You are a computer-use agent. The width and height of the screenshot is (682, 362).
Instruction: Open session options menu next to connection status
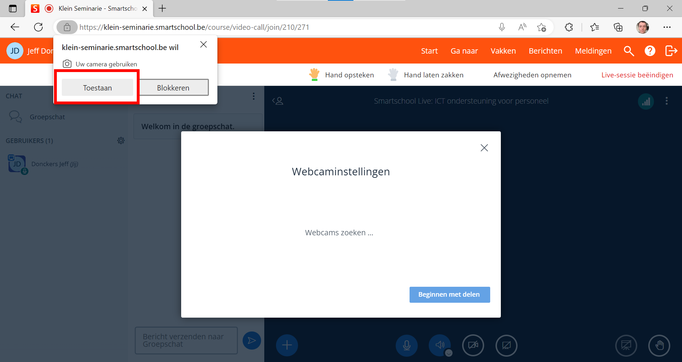pos(666,101)
